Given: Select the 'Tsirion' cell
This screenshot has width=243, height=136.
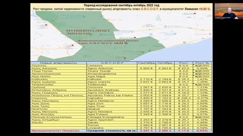Looking at the screenshot, I should [112, 125].
